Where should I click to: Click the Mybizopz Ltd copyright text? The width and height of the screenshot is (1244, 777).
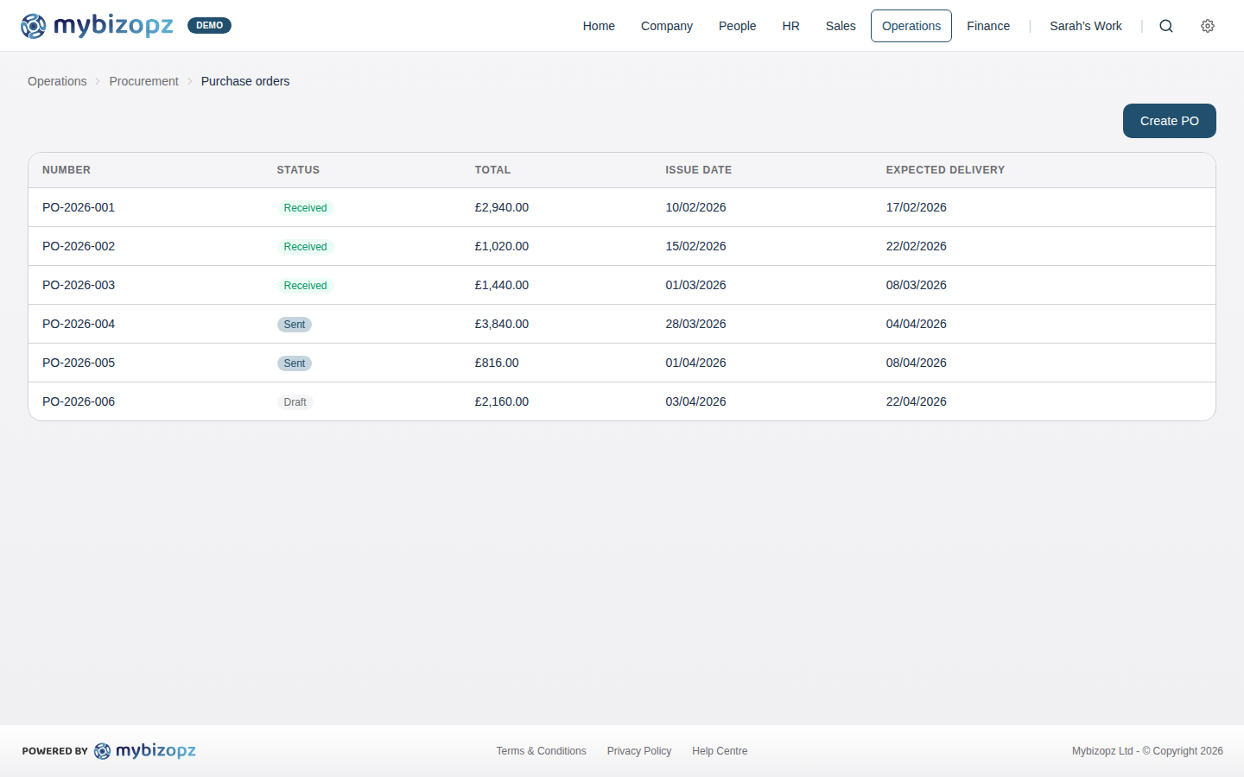tap(1147, 751)
